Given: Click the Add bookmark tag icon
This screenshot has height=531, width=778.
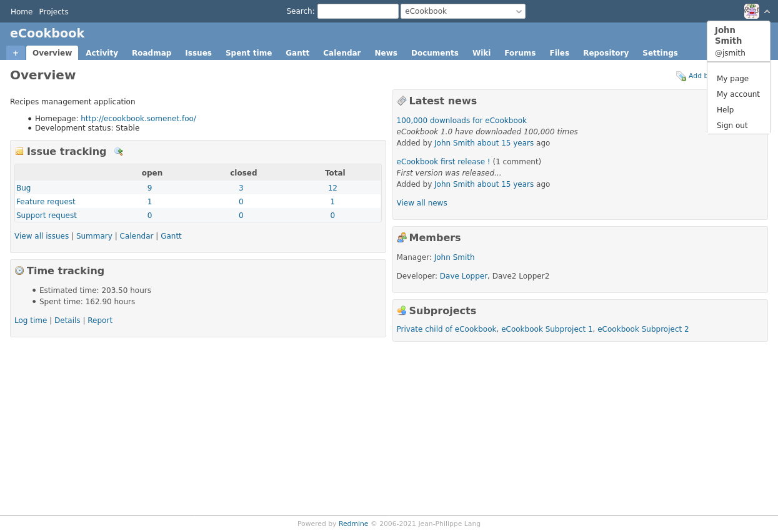Looking at the screenshot, I should (x=681, y=76).
